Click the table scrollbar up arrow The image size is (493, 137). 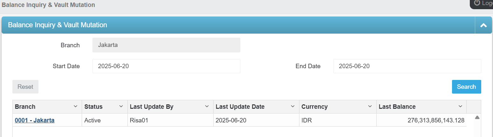tap(477, 117)
